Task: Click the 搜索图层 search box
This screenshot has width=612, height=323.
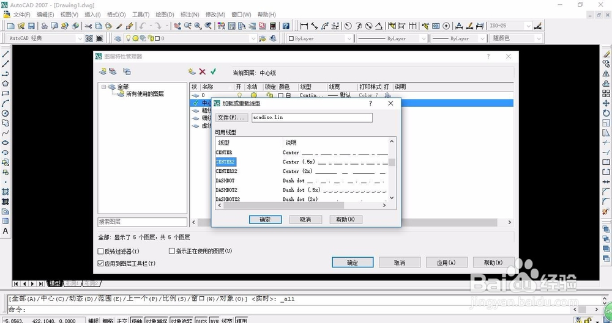Action: point(143,222)
